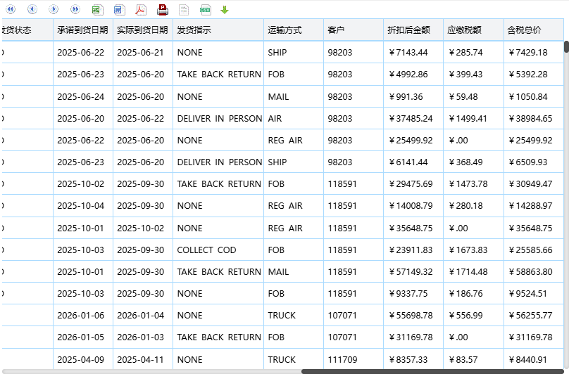Image resolution: width=569 pixels, height=374 pixels.
Task: Select the COLLECT COD shipping instruction cell
Action: pyautogui.click(x=218, y=250)
